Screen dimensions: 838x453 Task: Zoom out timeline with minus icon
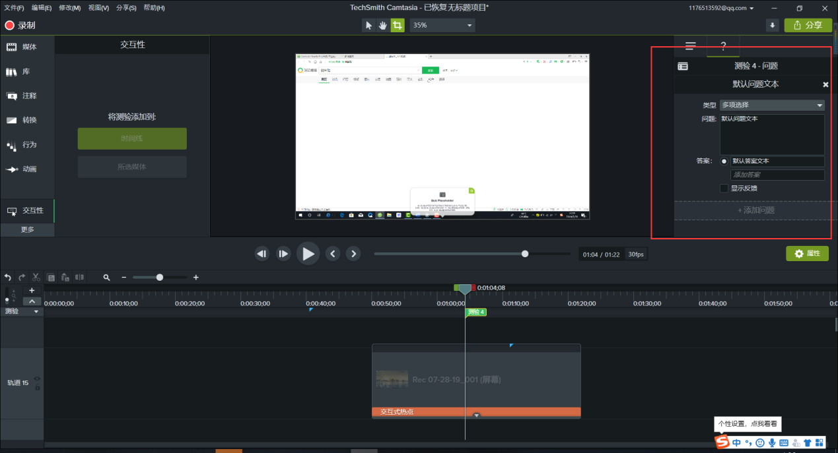123,278
